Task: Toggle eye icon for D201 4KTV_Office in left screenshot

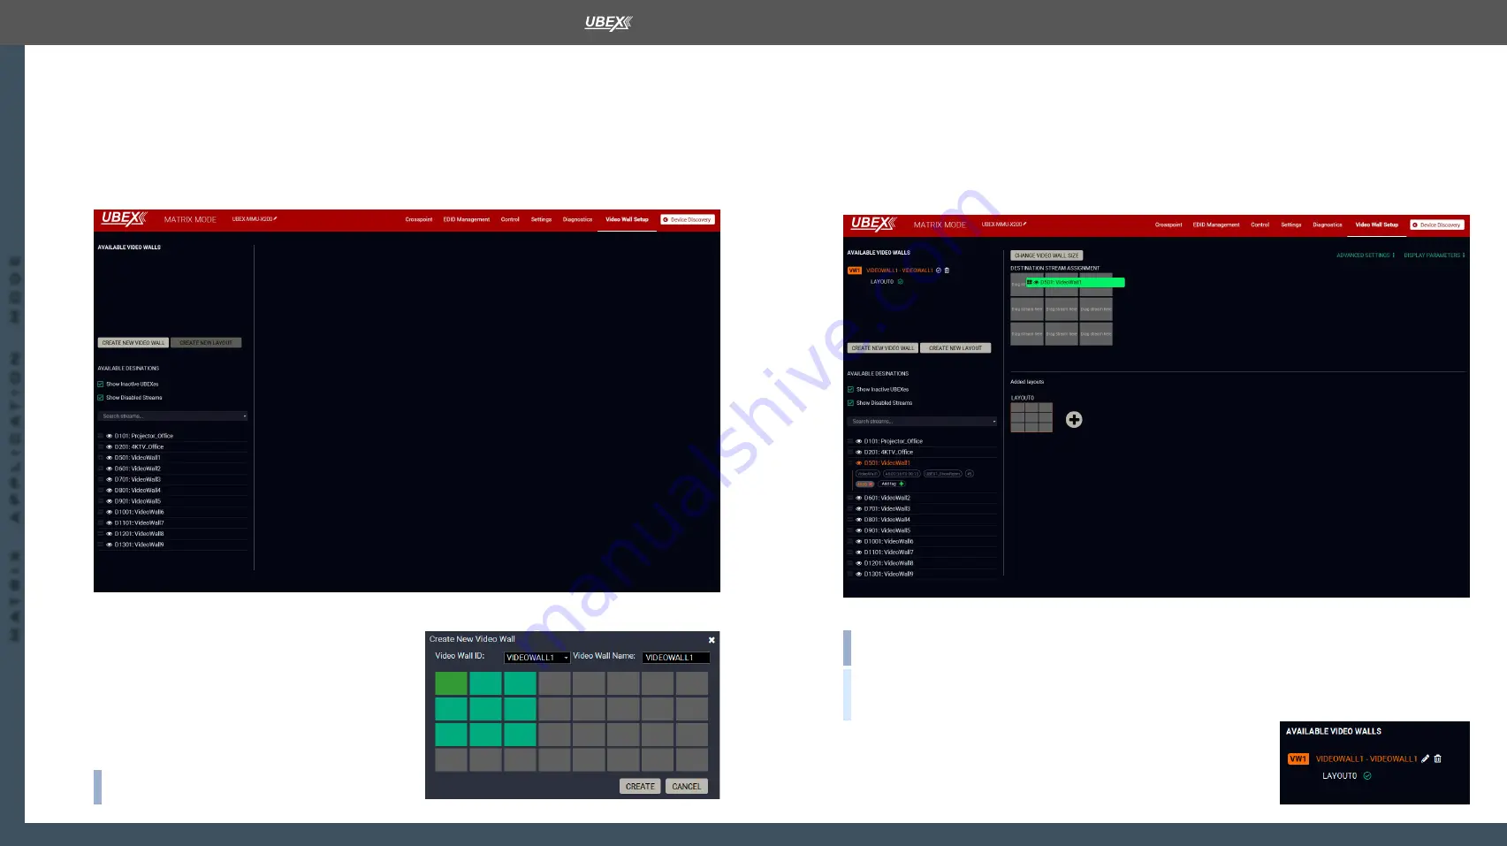Action: pos(110,446)
